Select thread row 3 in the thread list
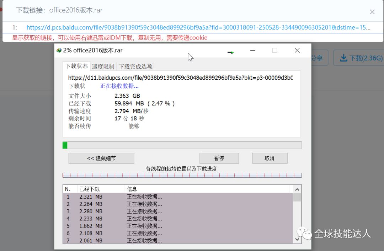384x251 pixels. click(142, 211)
